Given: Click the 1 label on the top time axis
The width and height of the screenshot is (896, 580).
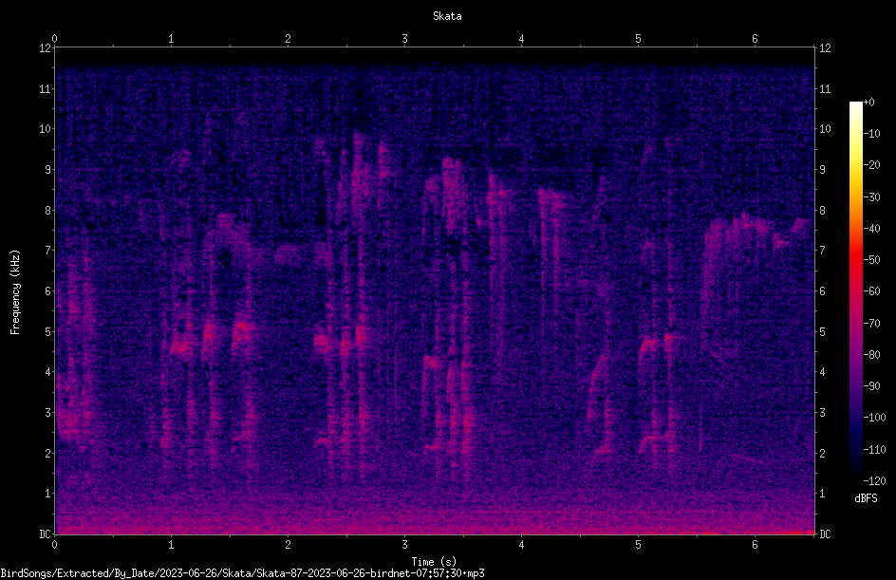Looking at the screenshot, I should click(x=171, y=39).
